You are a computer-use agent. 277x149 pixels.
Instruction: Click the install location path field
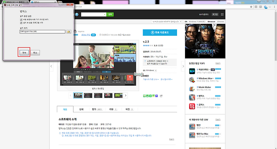pyautogui.click(x=42, y=31)
